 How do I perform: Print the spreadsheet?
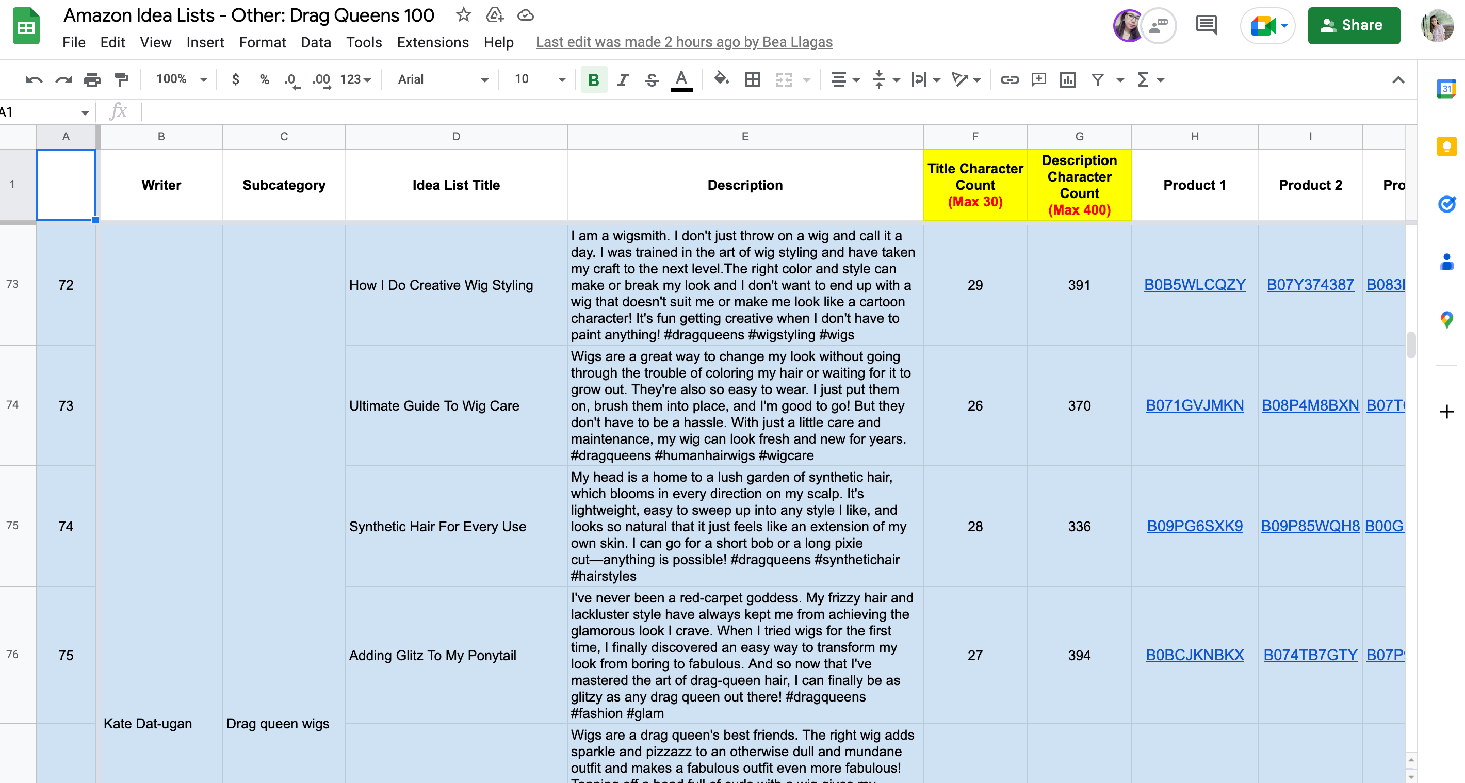tap(92, 79)
